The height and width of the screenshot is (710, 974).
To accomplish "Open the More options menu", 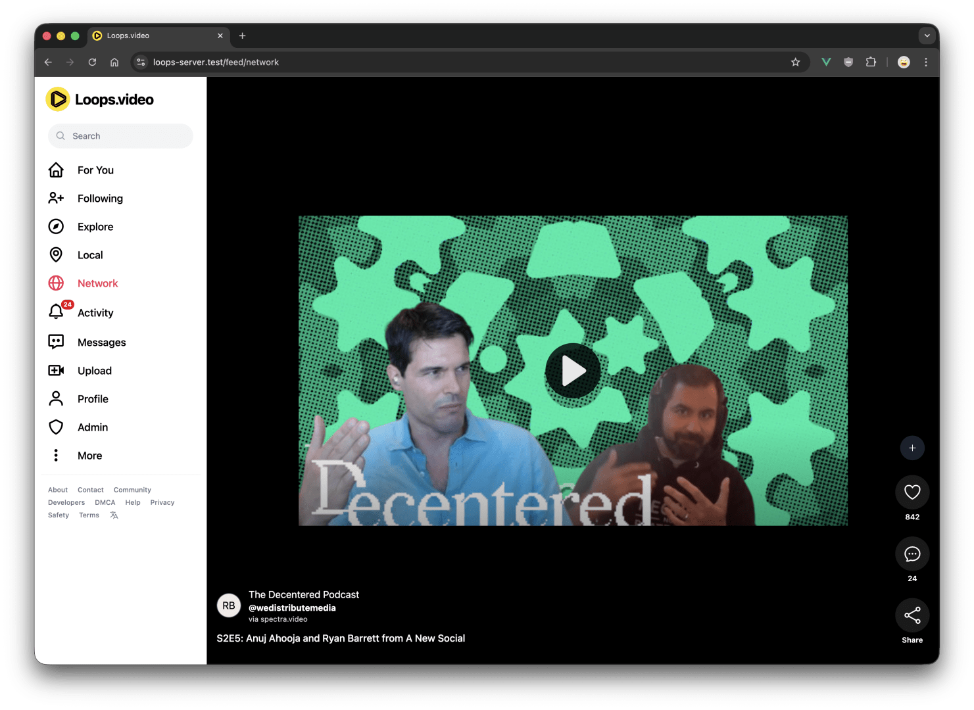I will coord(89,455).
